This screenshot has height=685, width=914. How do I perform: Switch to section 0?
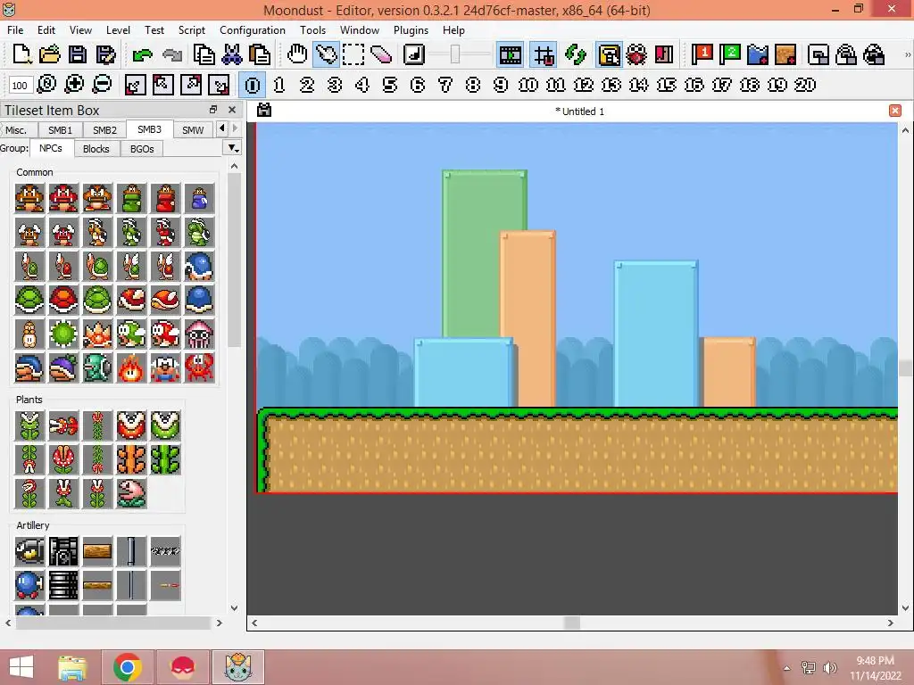[x=253, y=85]
